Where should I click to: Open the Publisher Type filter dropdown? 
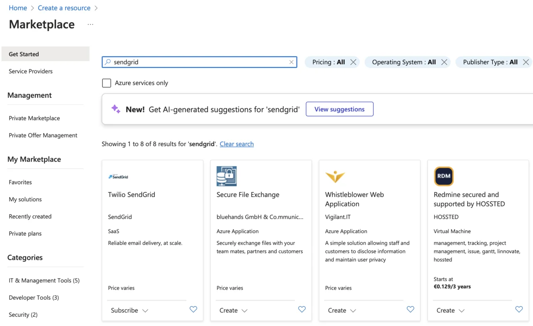[x=490, y=62]
